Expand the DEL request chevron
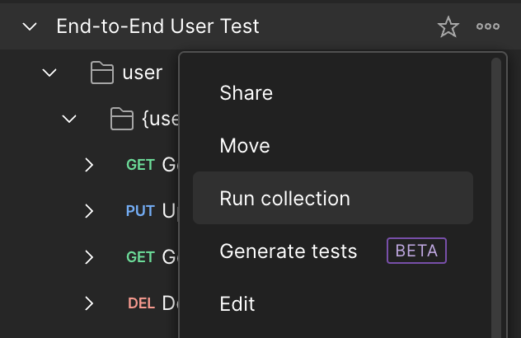Image resolution: width=521 pixels, height=338 pixels. tap(89, 303)
